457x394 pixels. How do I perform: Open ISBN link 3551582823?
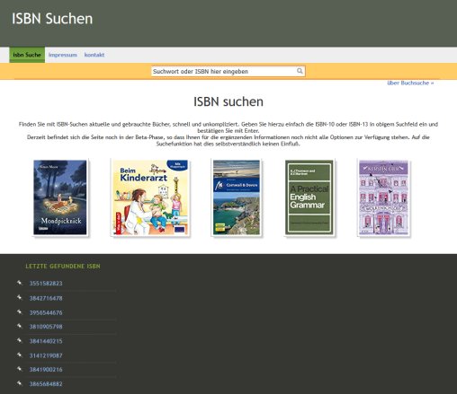pyautogui.click(x=46, y=284)
